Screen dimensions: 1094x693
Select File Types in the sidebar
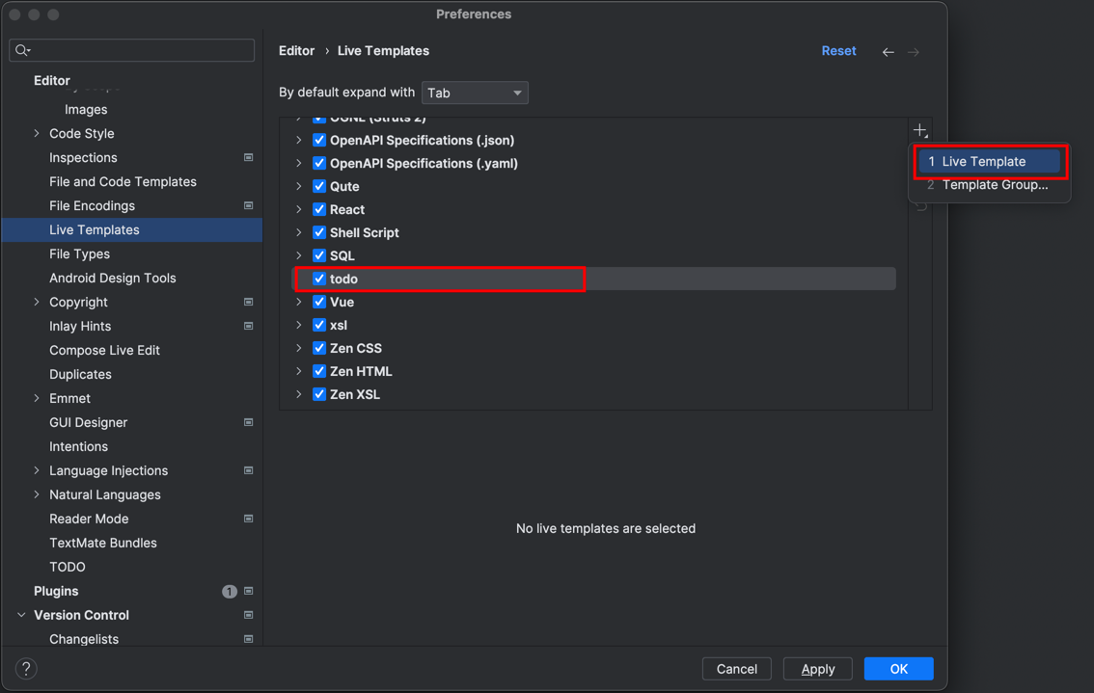point(79,254)
